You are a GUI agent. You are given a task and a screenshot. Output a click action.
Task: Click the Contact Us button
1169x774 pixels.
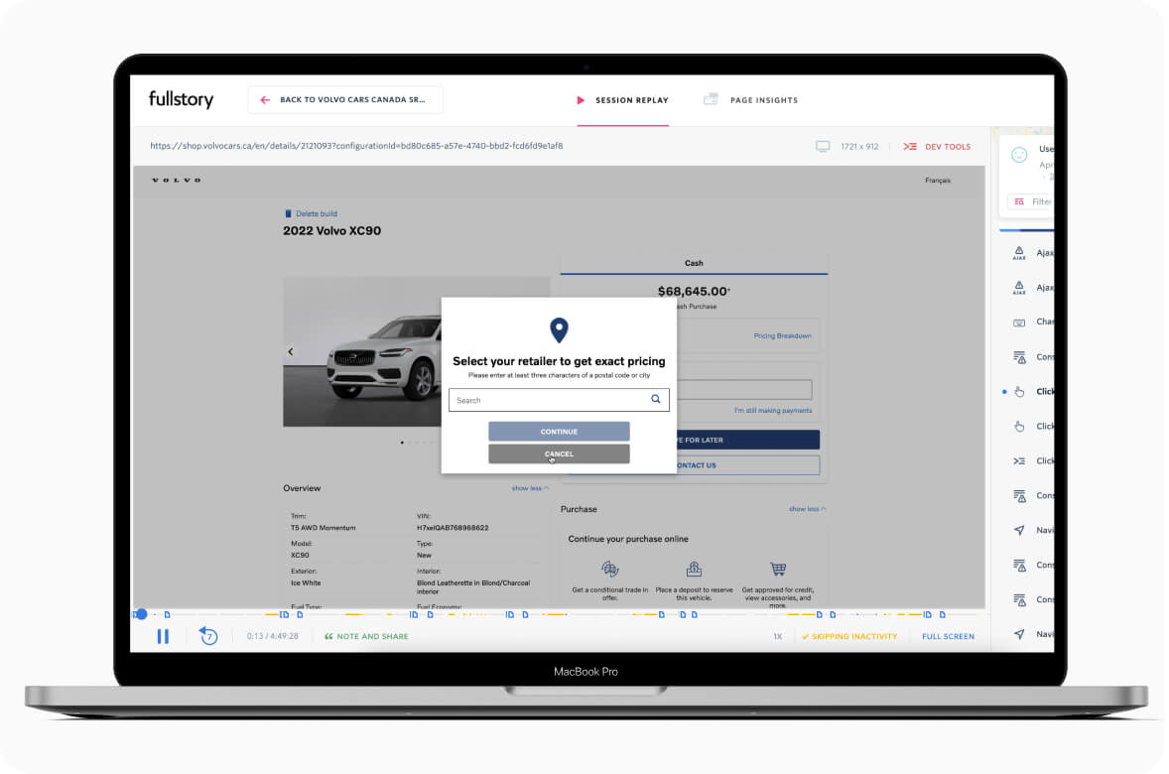coord(748,465)
